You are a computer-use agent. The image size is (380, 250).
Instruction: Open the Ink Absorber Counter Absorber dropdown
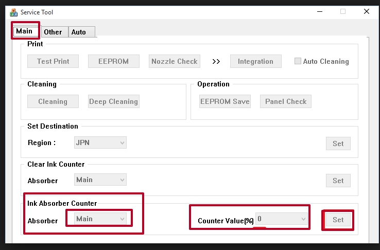pyautogui.click(x=100, y=219)
